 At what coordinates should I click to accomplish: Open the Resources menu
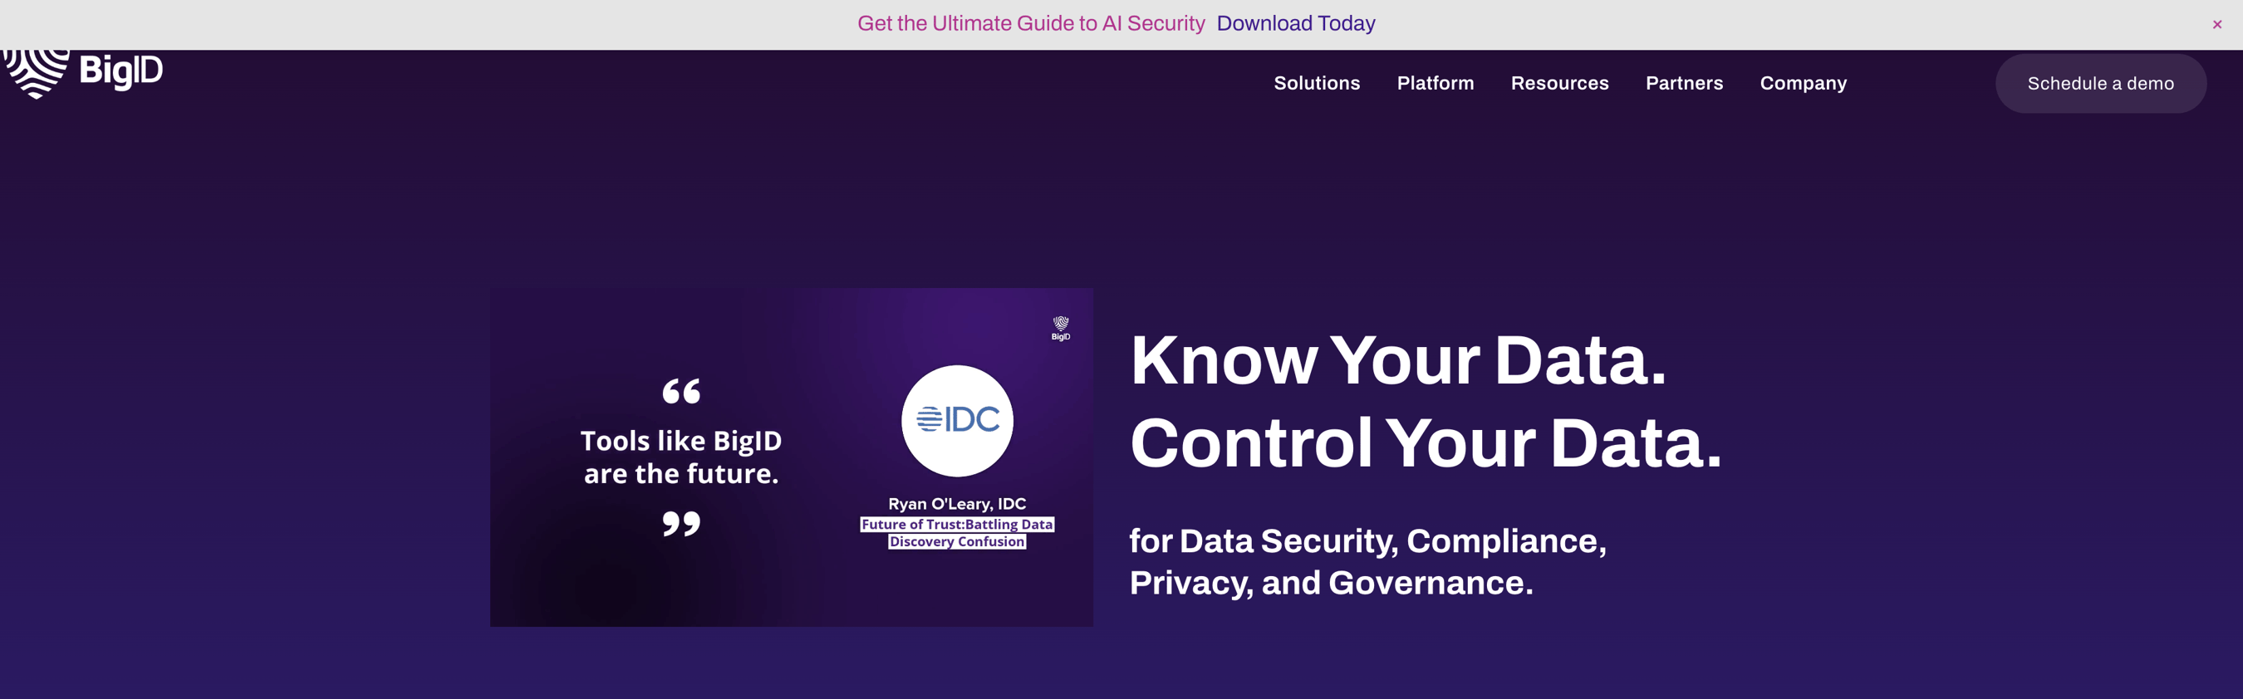(1559, 84)
